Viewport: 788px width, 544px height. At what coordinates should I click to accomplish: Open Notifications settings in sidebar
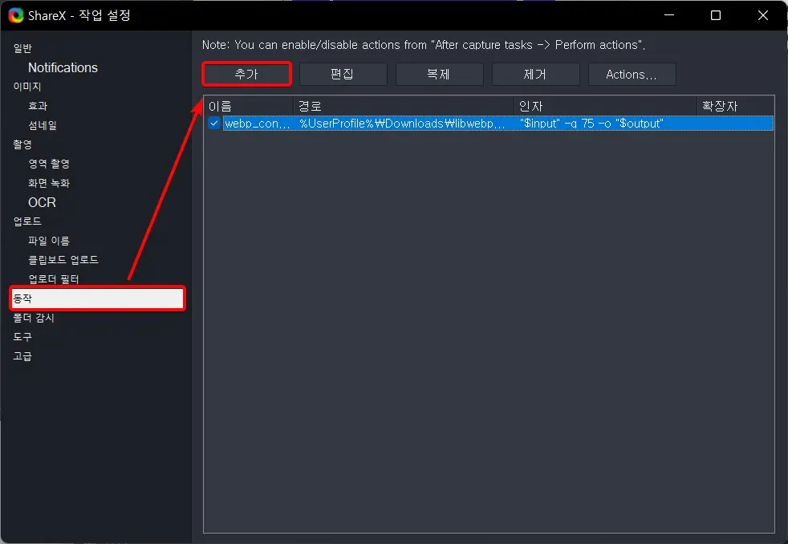(x=63, y=67)
